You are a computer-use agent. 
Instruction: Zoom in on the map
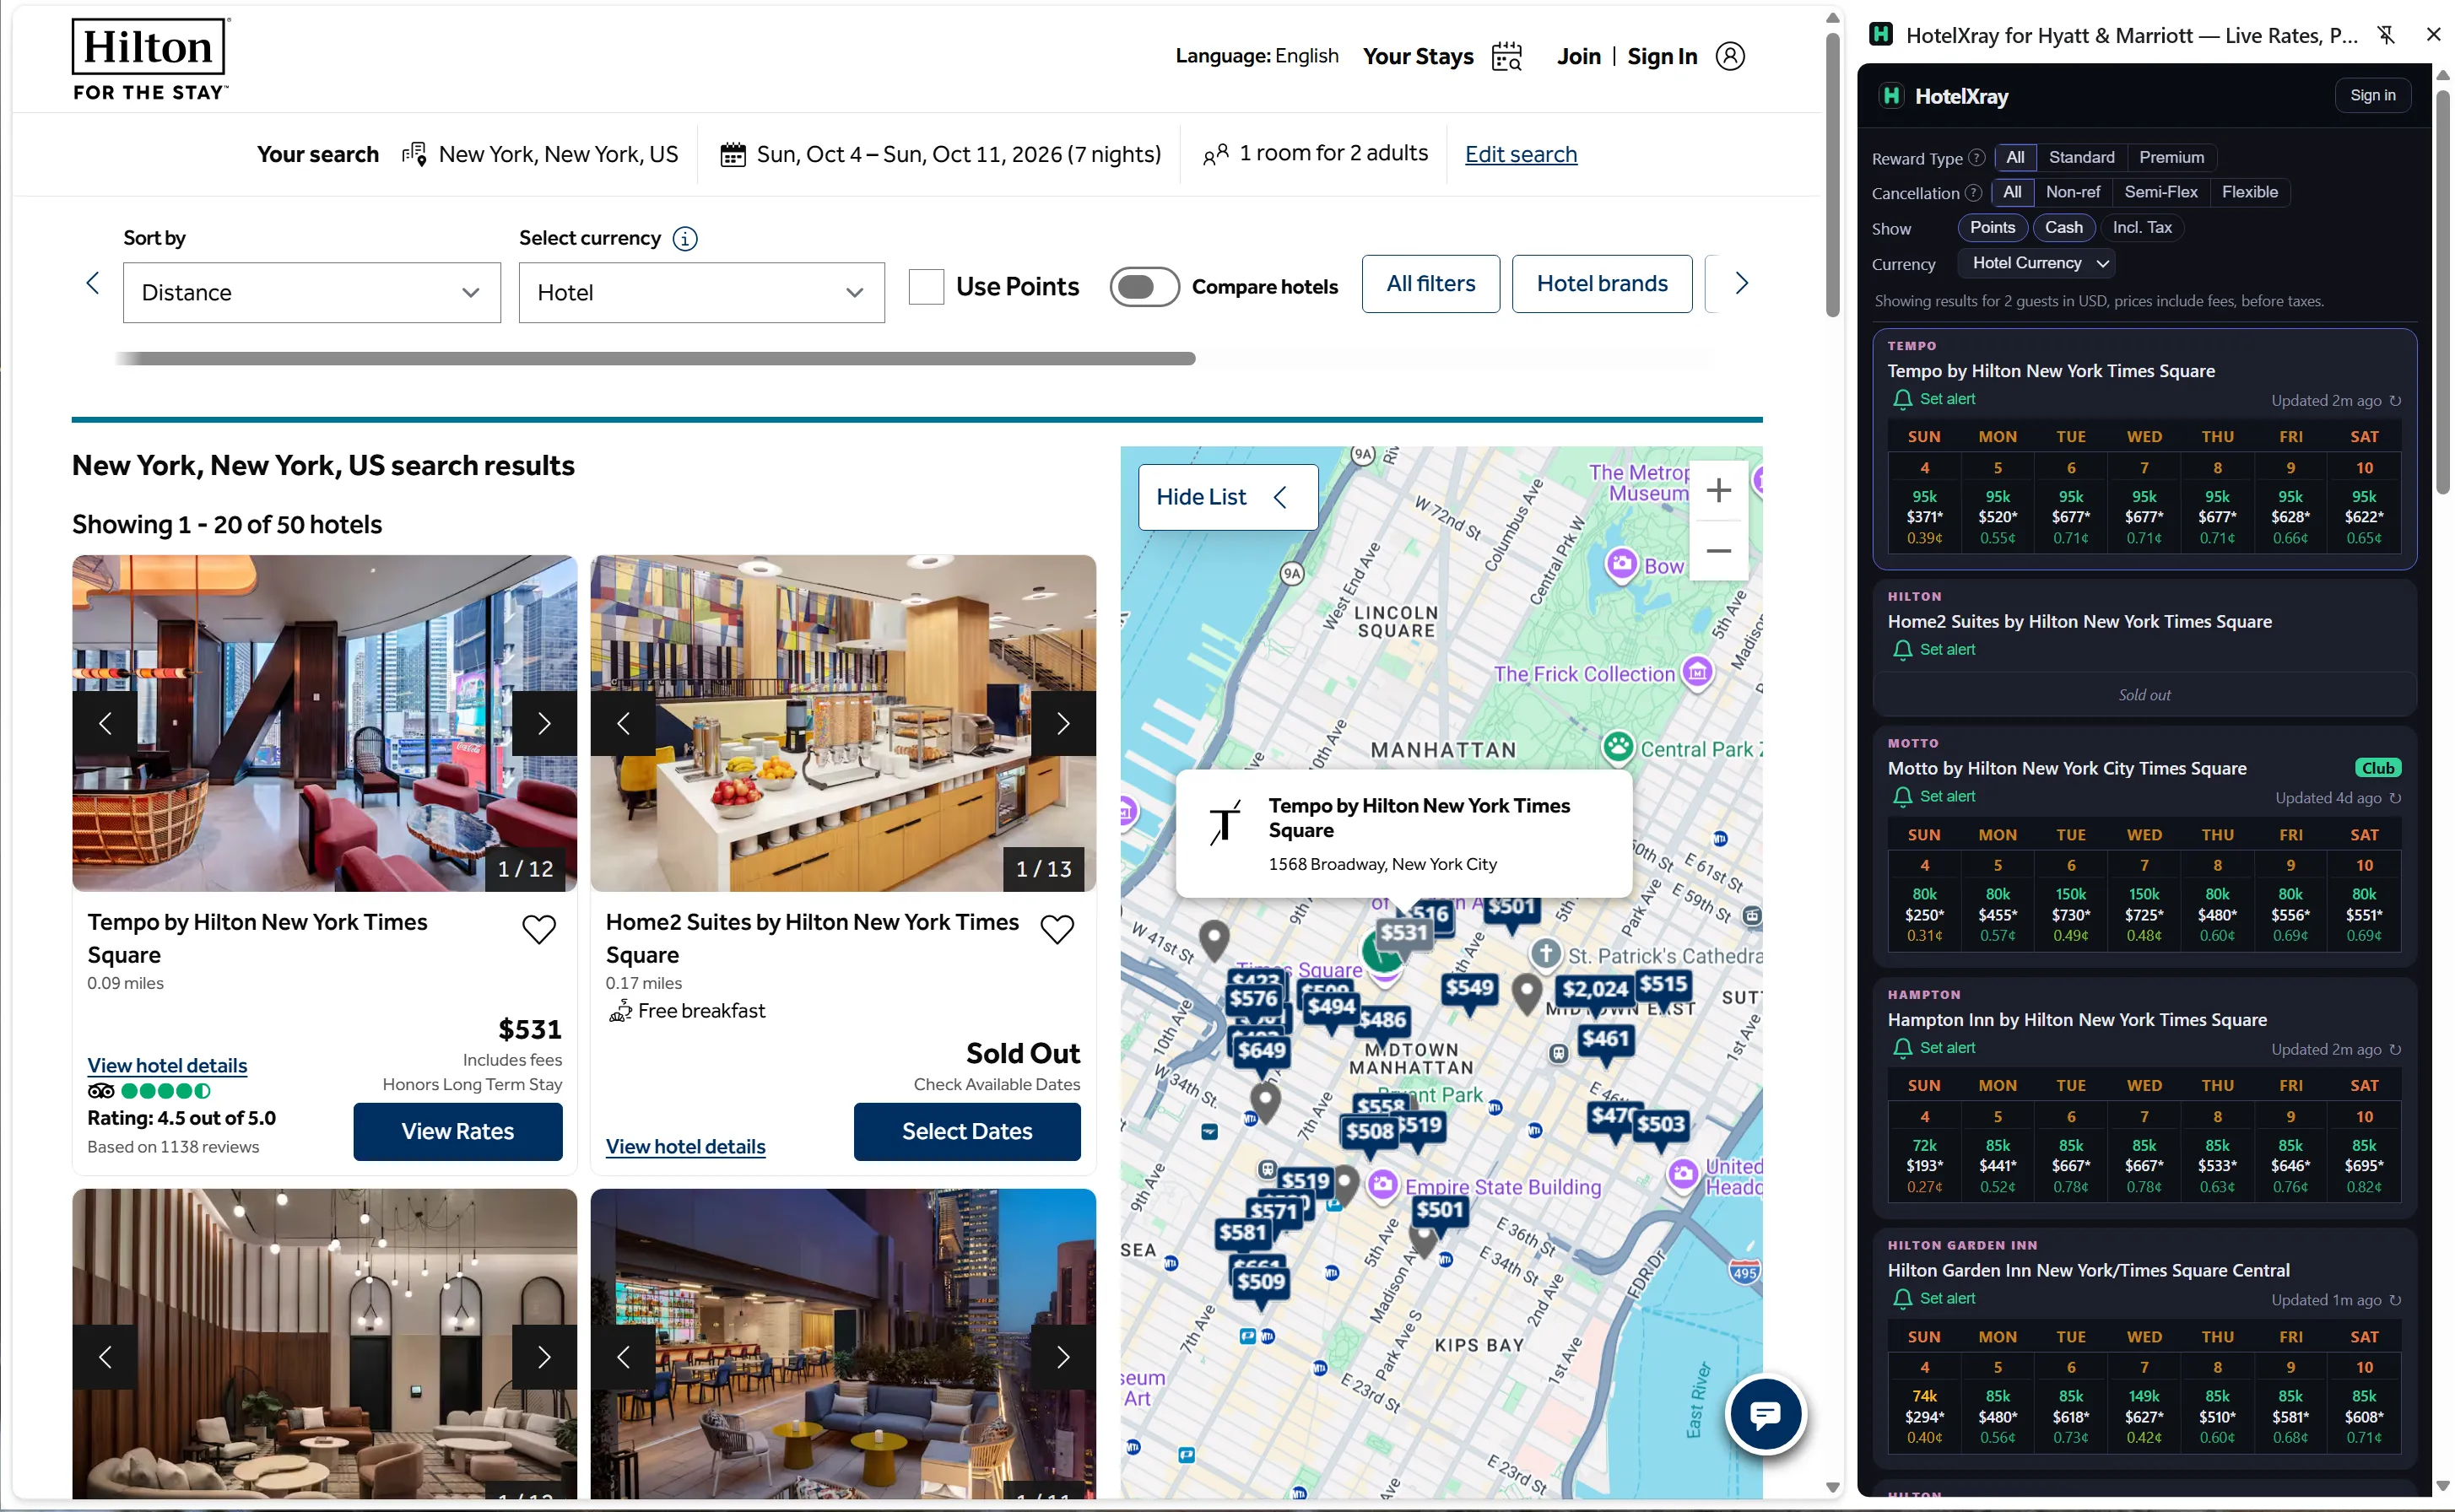(x=1718, y=490)
